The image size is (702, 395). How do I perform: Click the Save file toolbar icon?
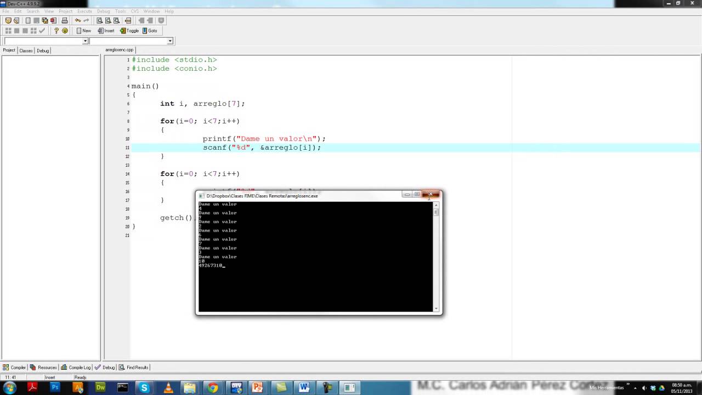coord(36,20)
